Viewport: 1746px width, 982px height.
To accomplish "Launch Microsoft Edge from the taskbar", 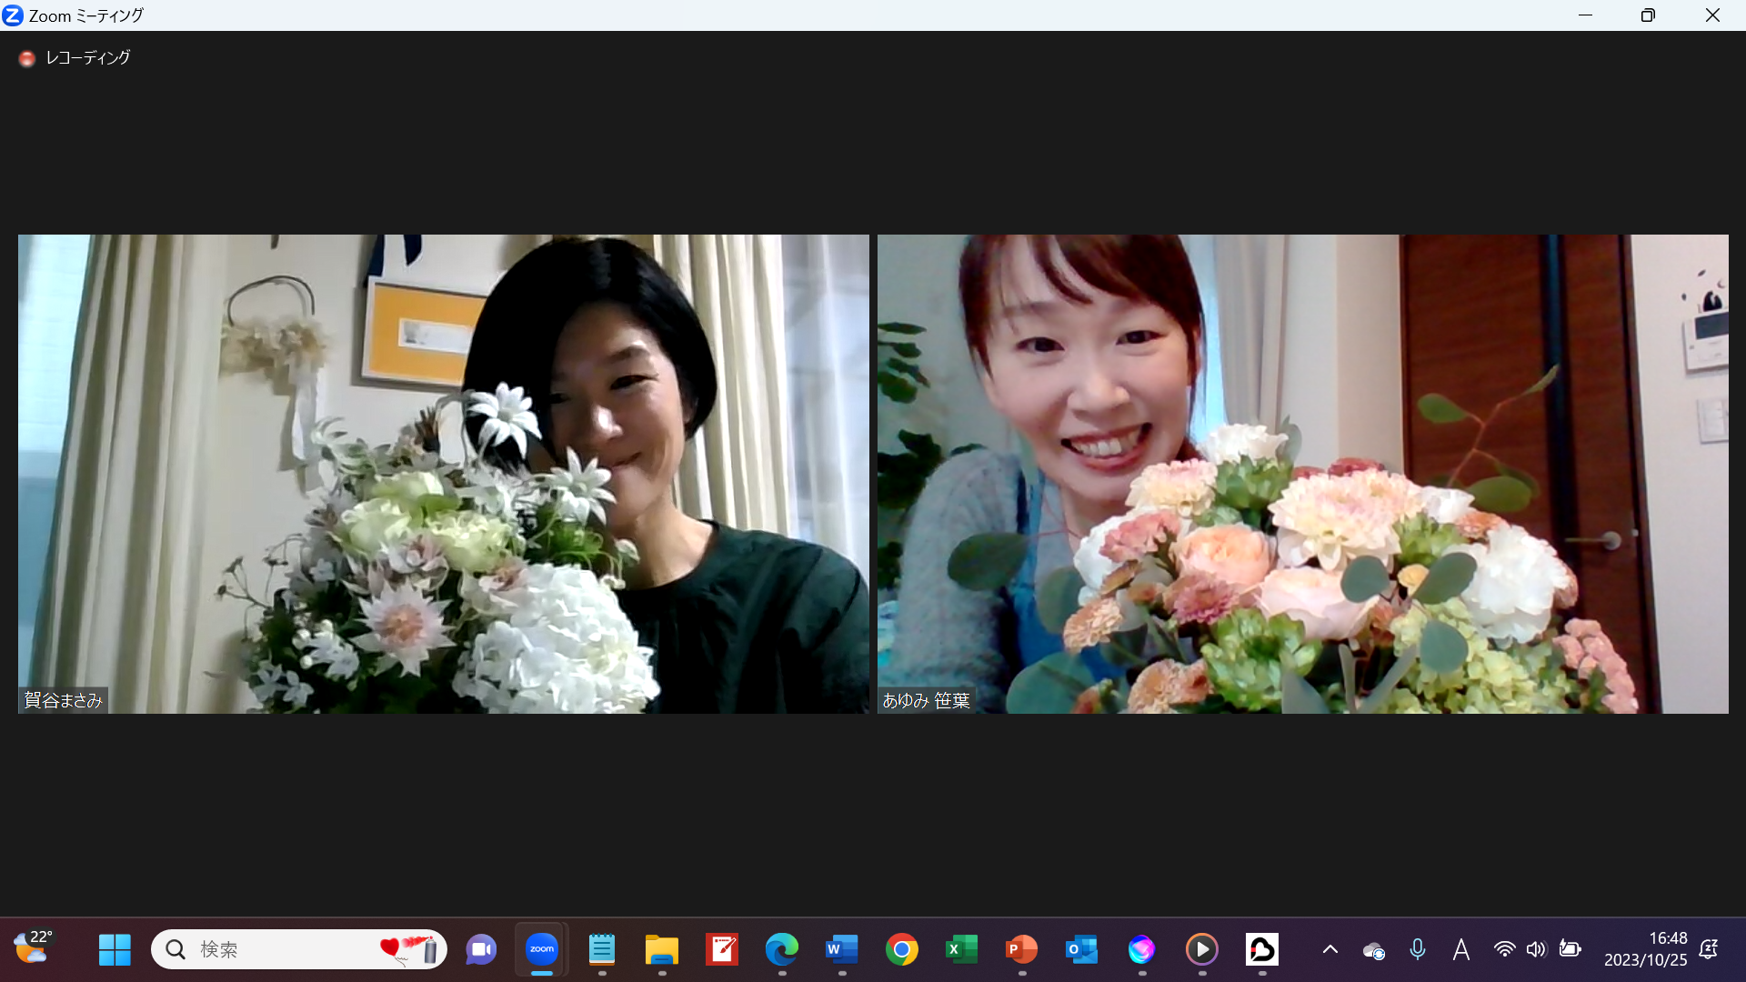I will (x=782, y=949).
